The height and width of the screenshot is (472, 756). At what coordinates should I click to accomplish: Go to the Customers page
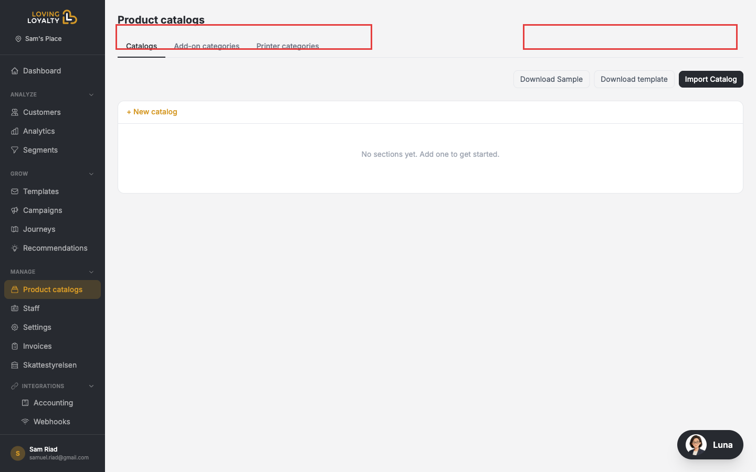click(52, 112)
